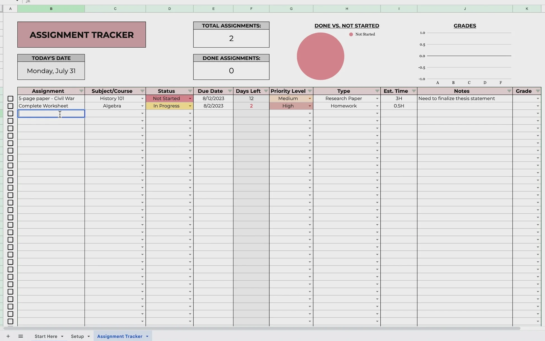This screenshot has width=545, height=341.
Task: Open the Priority dropdown showing High
Action: click(310, 106)
